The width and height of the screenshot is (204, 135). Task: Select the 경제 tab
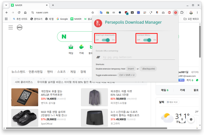83,72
